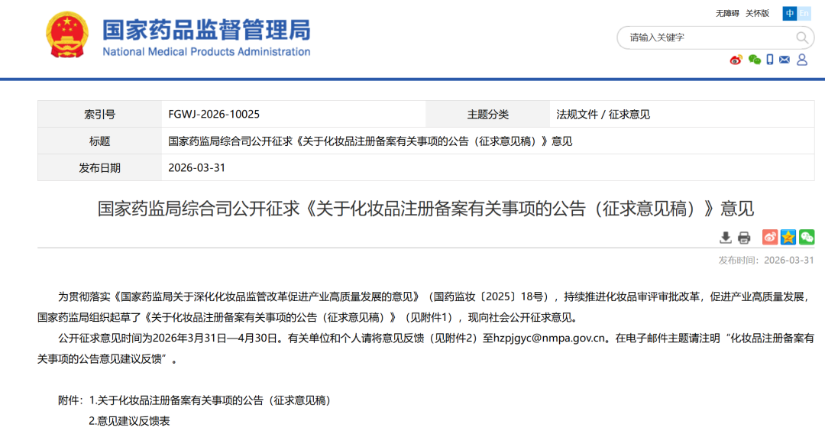Image resolution: width=825 pixels, height=447 pixels.
Task: Open the WeChat icon in header
Action: pyautogui.click(x=755, y=60)
